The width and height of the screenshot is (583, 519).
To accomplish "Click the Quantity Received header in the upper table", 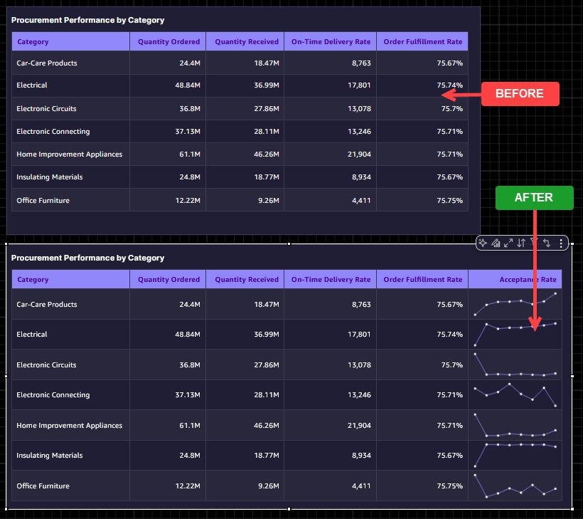I will point(247,42).
